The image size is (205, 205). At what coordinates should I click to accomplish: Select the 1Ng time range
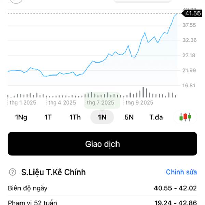tap(21, 117)
